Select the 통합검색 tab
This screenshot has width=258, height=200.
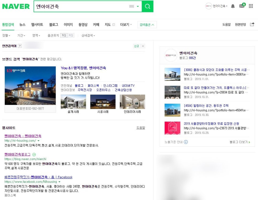coord(8,25)
